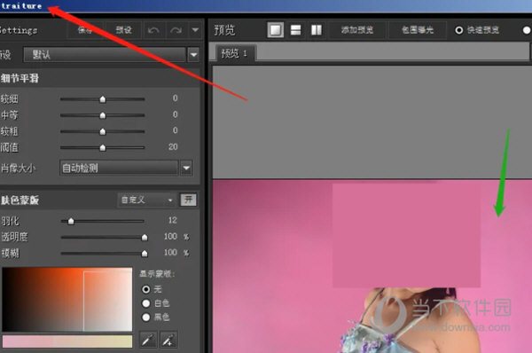Select 白色 display mask radio
This screenshot has height=353, width=532.
point(146,303)
